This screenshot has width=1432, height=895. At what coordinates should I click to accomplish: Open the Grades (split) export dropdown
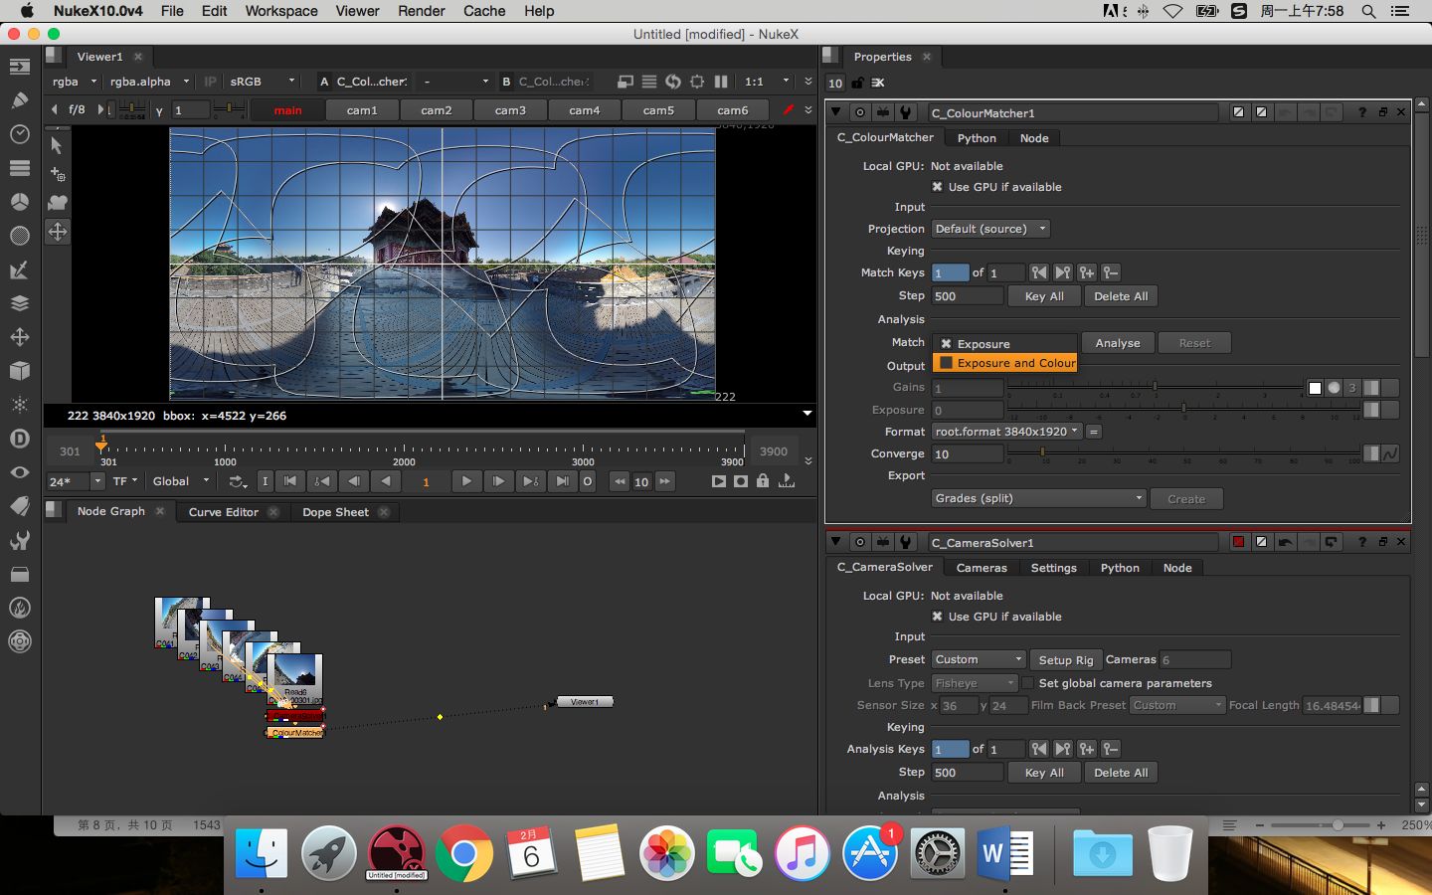click(x=1038, y=498)
